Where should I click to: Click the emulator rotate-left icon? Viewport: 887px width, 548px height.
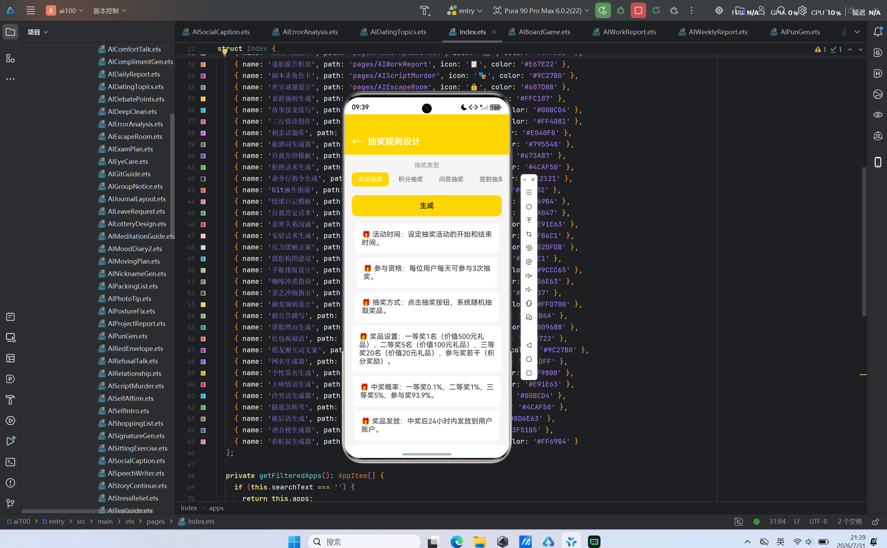[529, 248]
